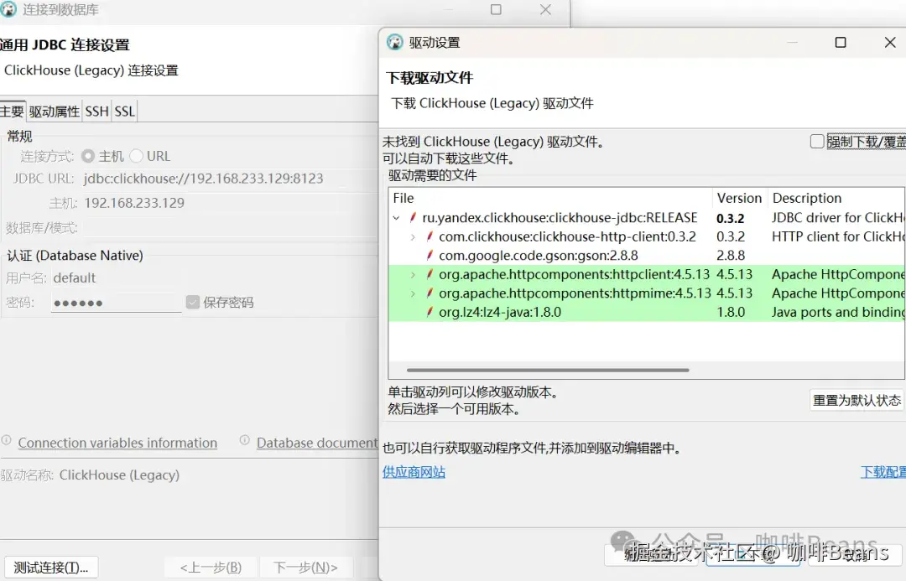Click the DBeaver icon in 驱动设置 title bar
This screenshot has width=906, height=581.
pos(394,42)
